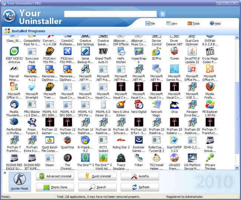
Task: Select the PE Explorer 1.99 R6 icon
Action: coord(210,105)
